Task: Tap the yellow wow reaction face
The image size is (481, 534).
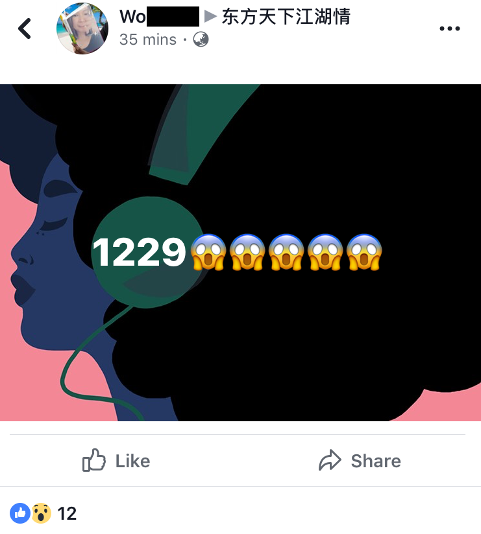Action: click(x=42, y=513)
